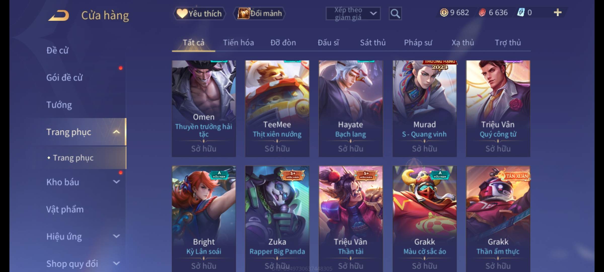
Task: Select the Omen Thuyền trưởng hải tặc skin
Action: click(x=204, y=109)
